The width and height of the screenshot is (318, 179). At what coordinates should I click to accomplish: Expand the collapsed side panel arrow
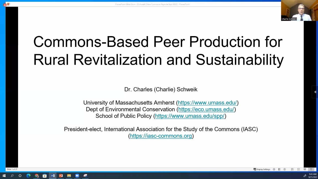(315, 92)
